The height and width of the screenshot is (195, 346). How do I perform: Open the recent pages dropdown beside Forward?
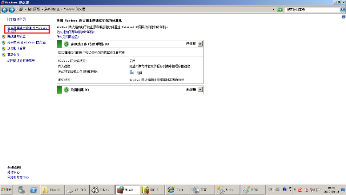point(16,10)
